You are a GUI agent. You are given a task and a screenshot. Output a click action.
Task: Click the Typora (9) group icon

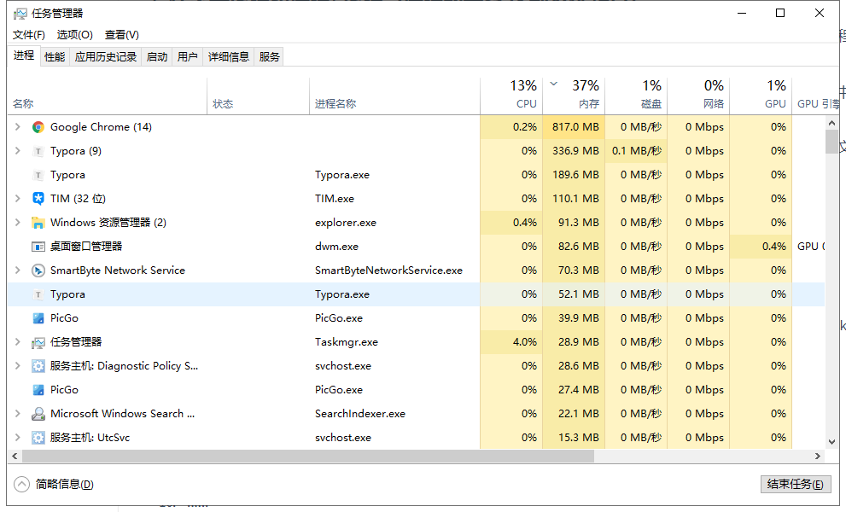38,151
